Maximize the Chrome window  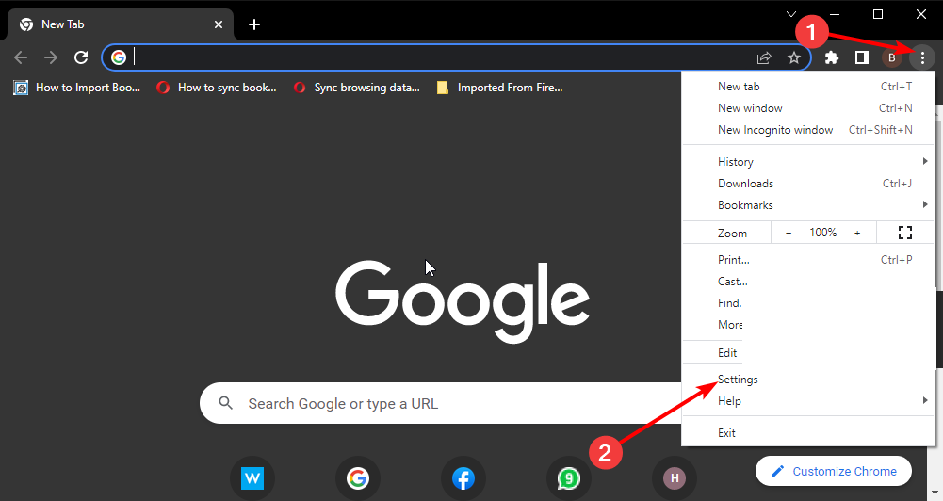click(878, 14)
